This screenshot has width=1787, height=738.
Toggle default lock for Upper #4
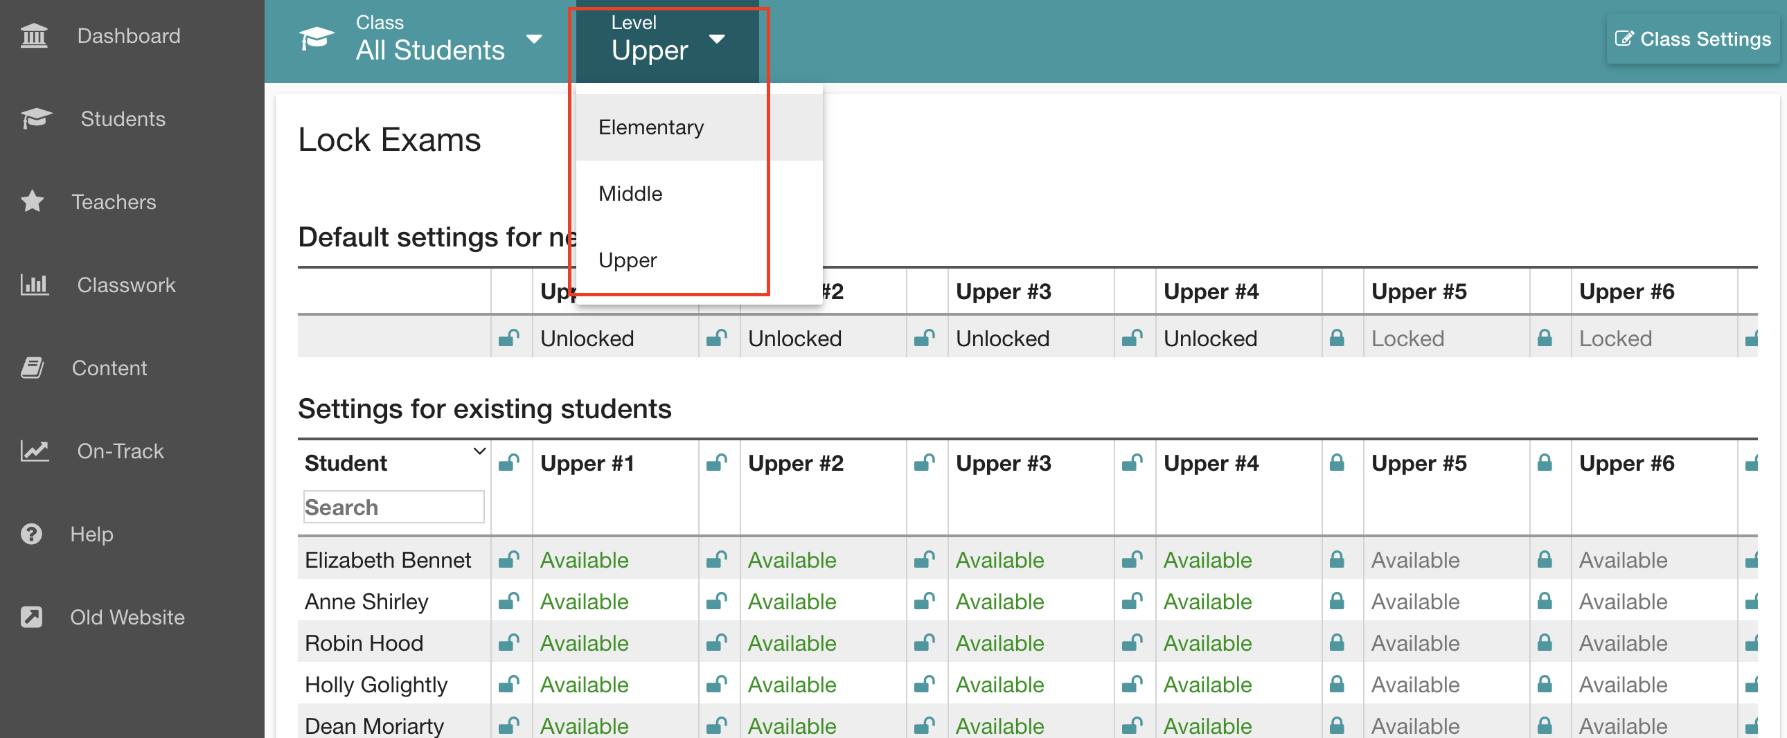click(1132, 338)
